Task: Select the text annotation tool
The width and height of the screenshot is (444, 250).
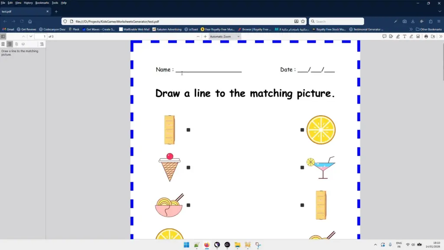Action: (x=405, y=36)
